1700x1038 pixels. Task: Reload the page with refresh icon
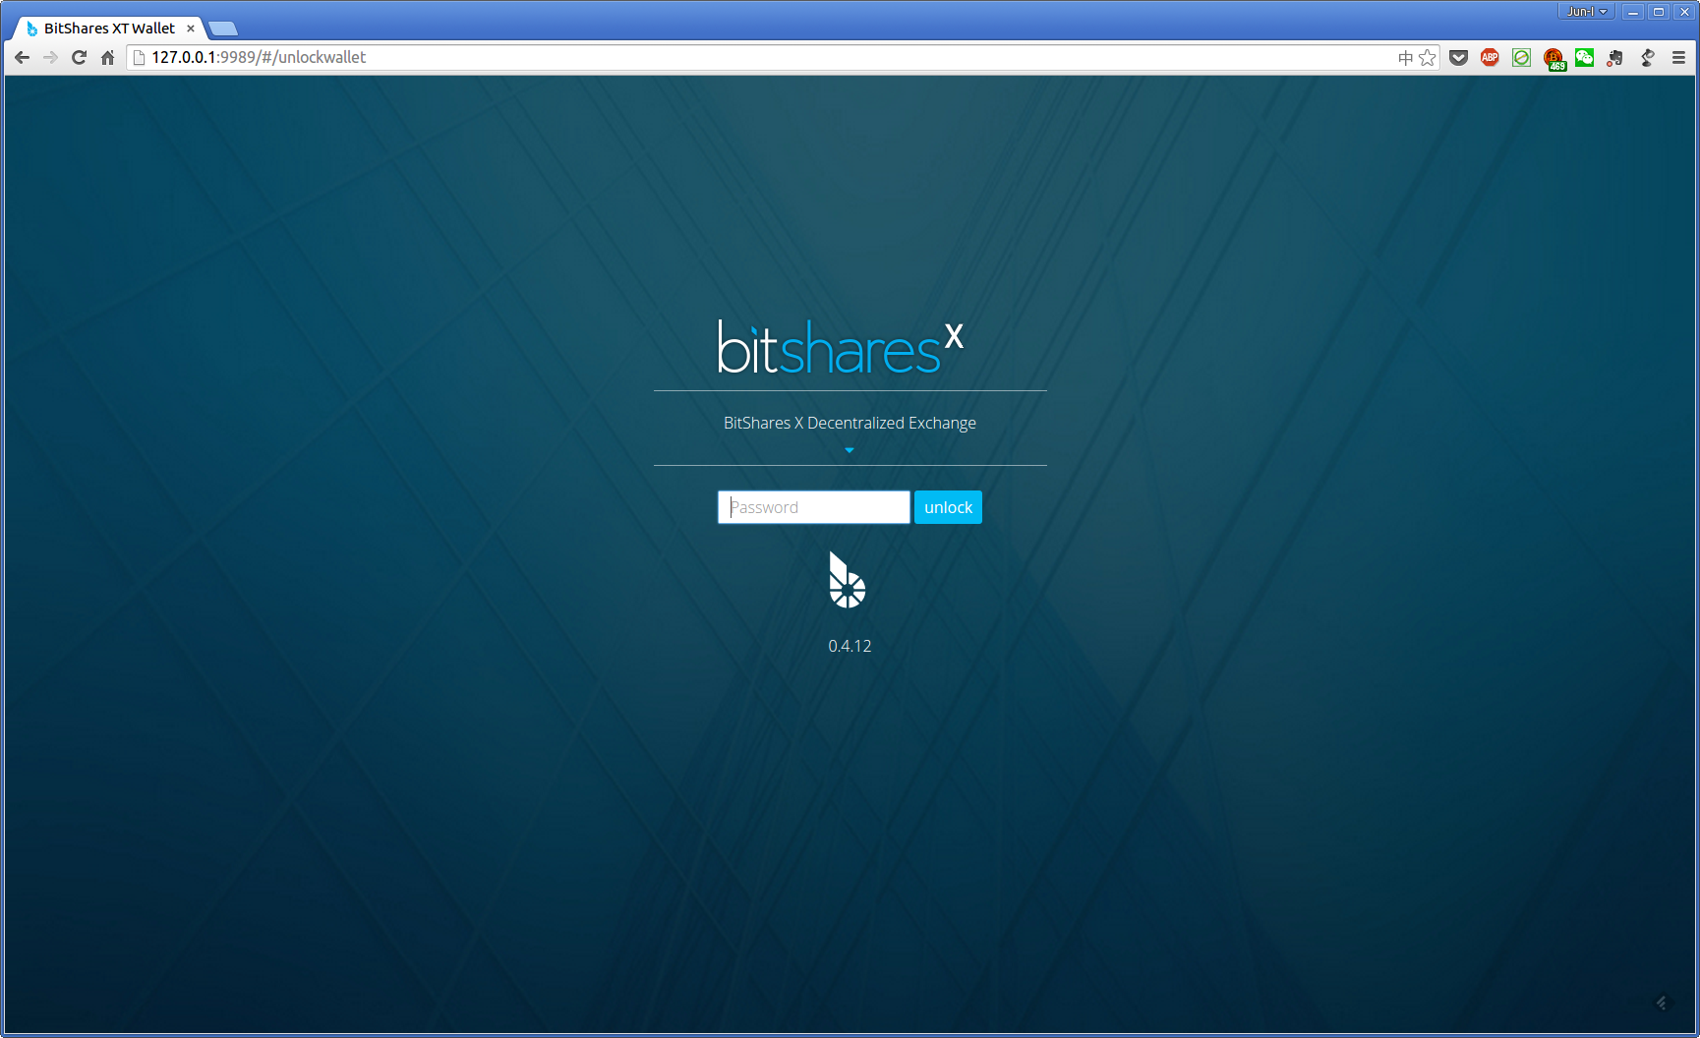(x=79, y=57)
